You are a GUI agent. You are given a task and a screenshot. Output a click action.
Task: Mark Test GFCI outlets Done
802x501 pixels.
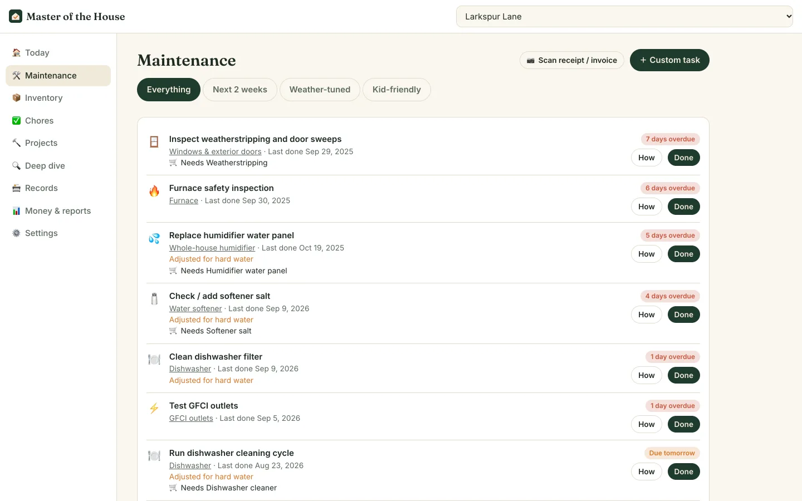pos(683,424)
